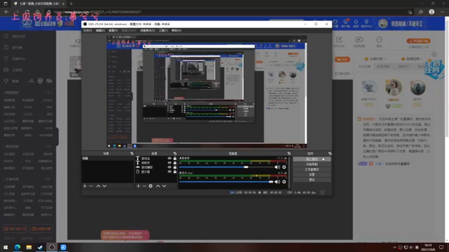Click the browser back arrow
Image resolution: width=449 pixels, height=252 pixels.
[x=6, y=12]
